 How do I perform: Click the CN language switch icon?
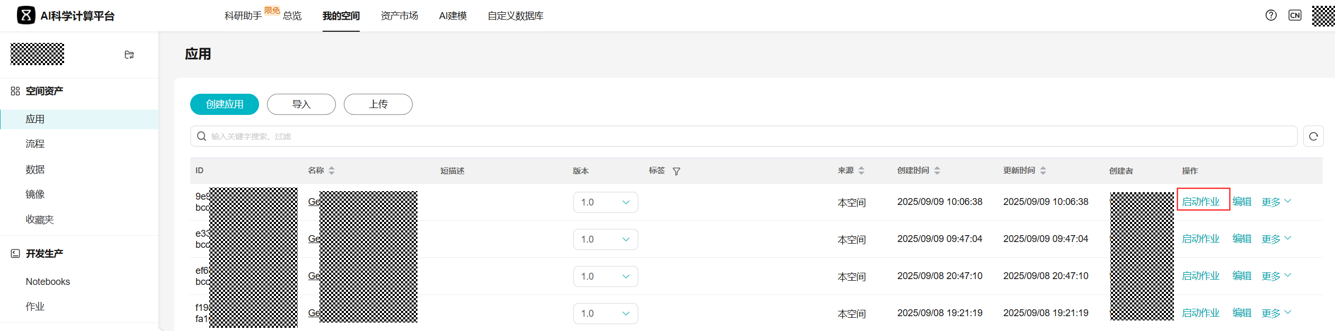1295,15
